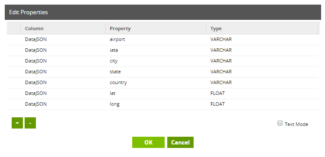
Task: Click the row selector beside airport row
Action: [14, 40]
